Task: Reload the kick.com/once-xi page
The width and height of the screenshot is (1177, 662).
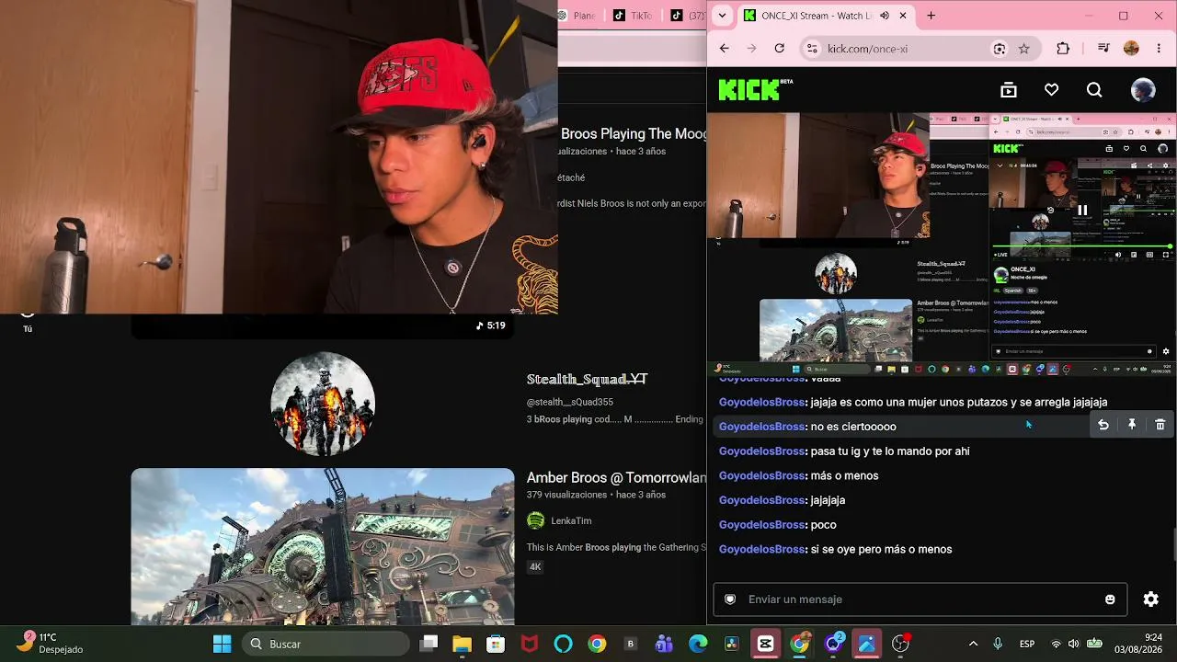Action: point(780,49)
